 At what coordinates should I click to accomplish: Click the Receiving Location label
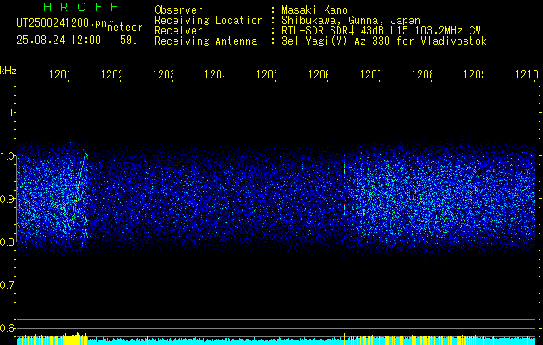click(x=209, y=21)
